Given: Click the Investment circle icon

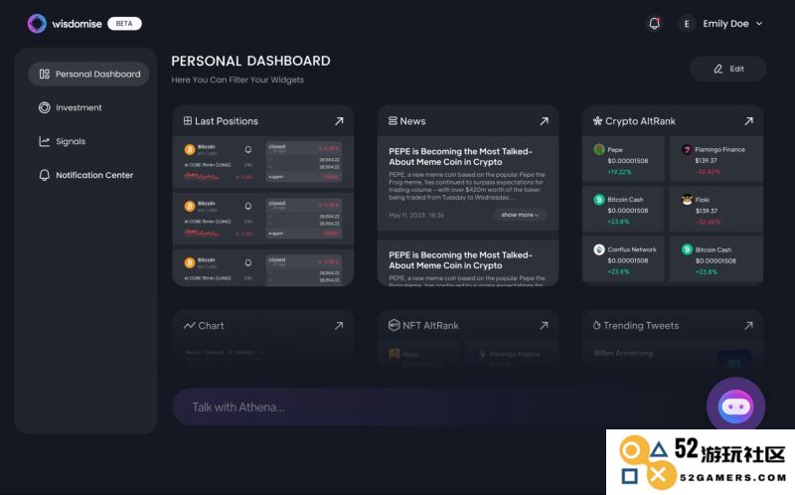Looking at the screenshot, I should tap(45, 107).
